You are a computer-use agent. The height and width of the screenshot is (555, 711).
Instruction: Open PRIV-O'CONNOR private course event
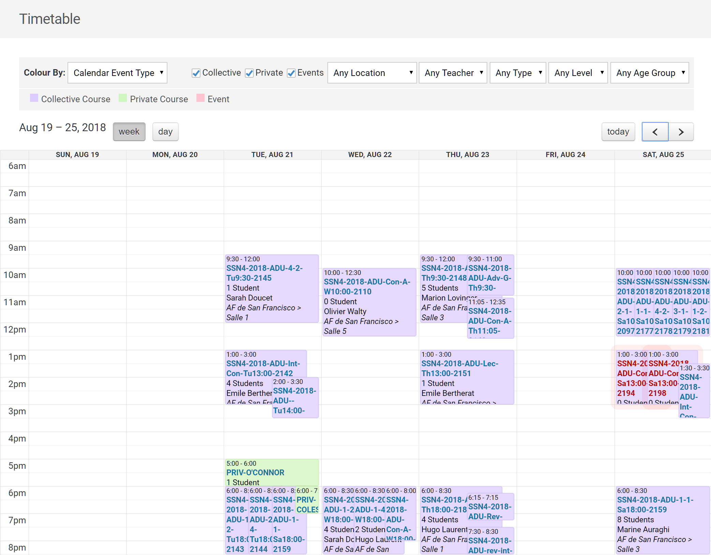coord(255,473)
